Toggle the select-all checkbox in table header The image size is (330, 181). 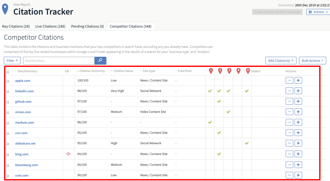point(8,72)
